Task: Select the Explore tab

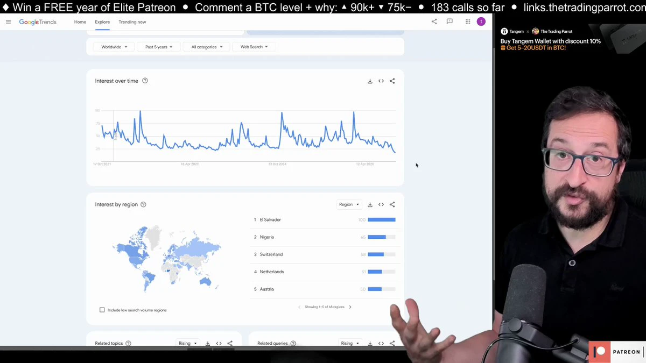Action: pos(102,22)
